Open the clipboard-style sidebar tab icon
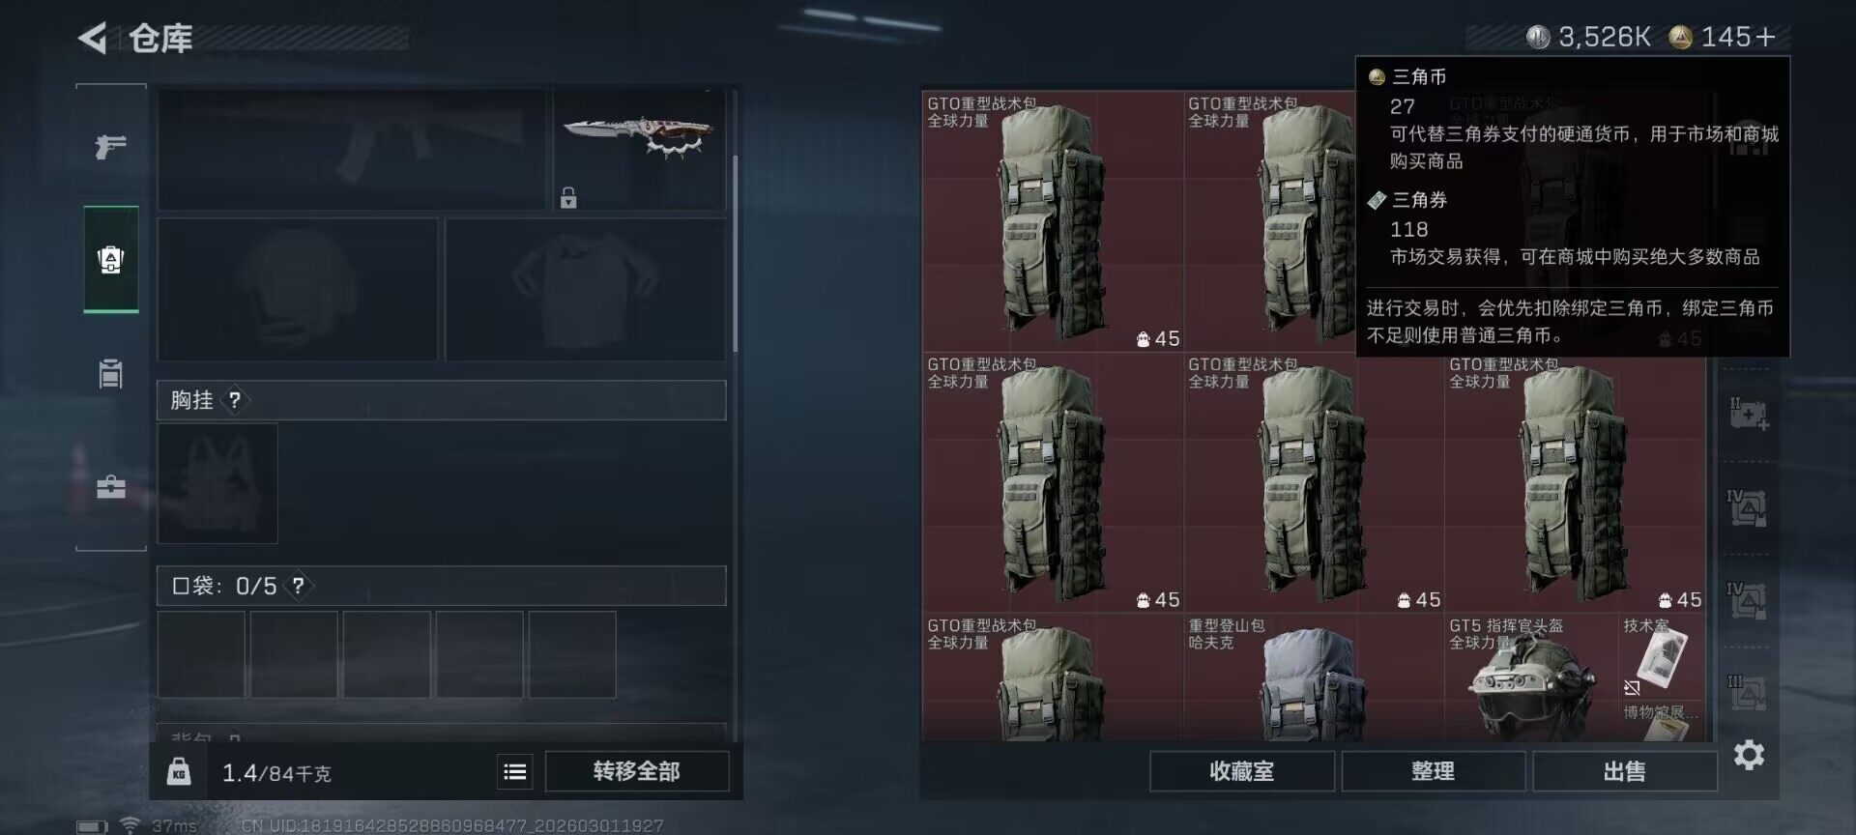The height and width of the screenshot is (835, 1856). point(111,373)
